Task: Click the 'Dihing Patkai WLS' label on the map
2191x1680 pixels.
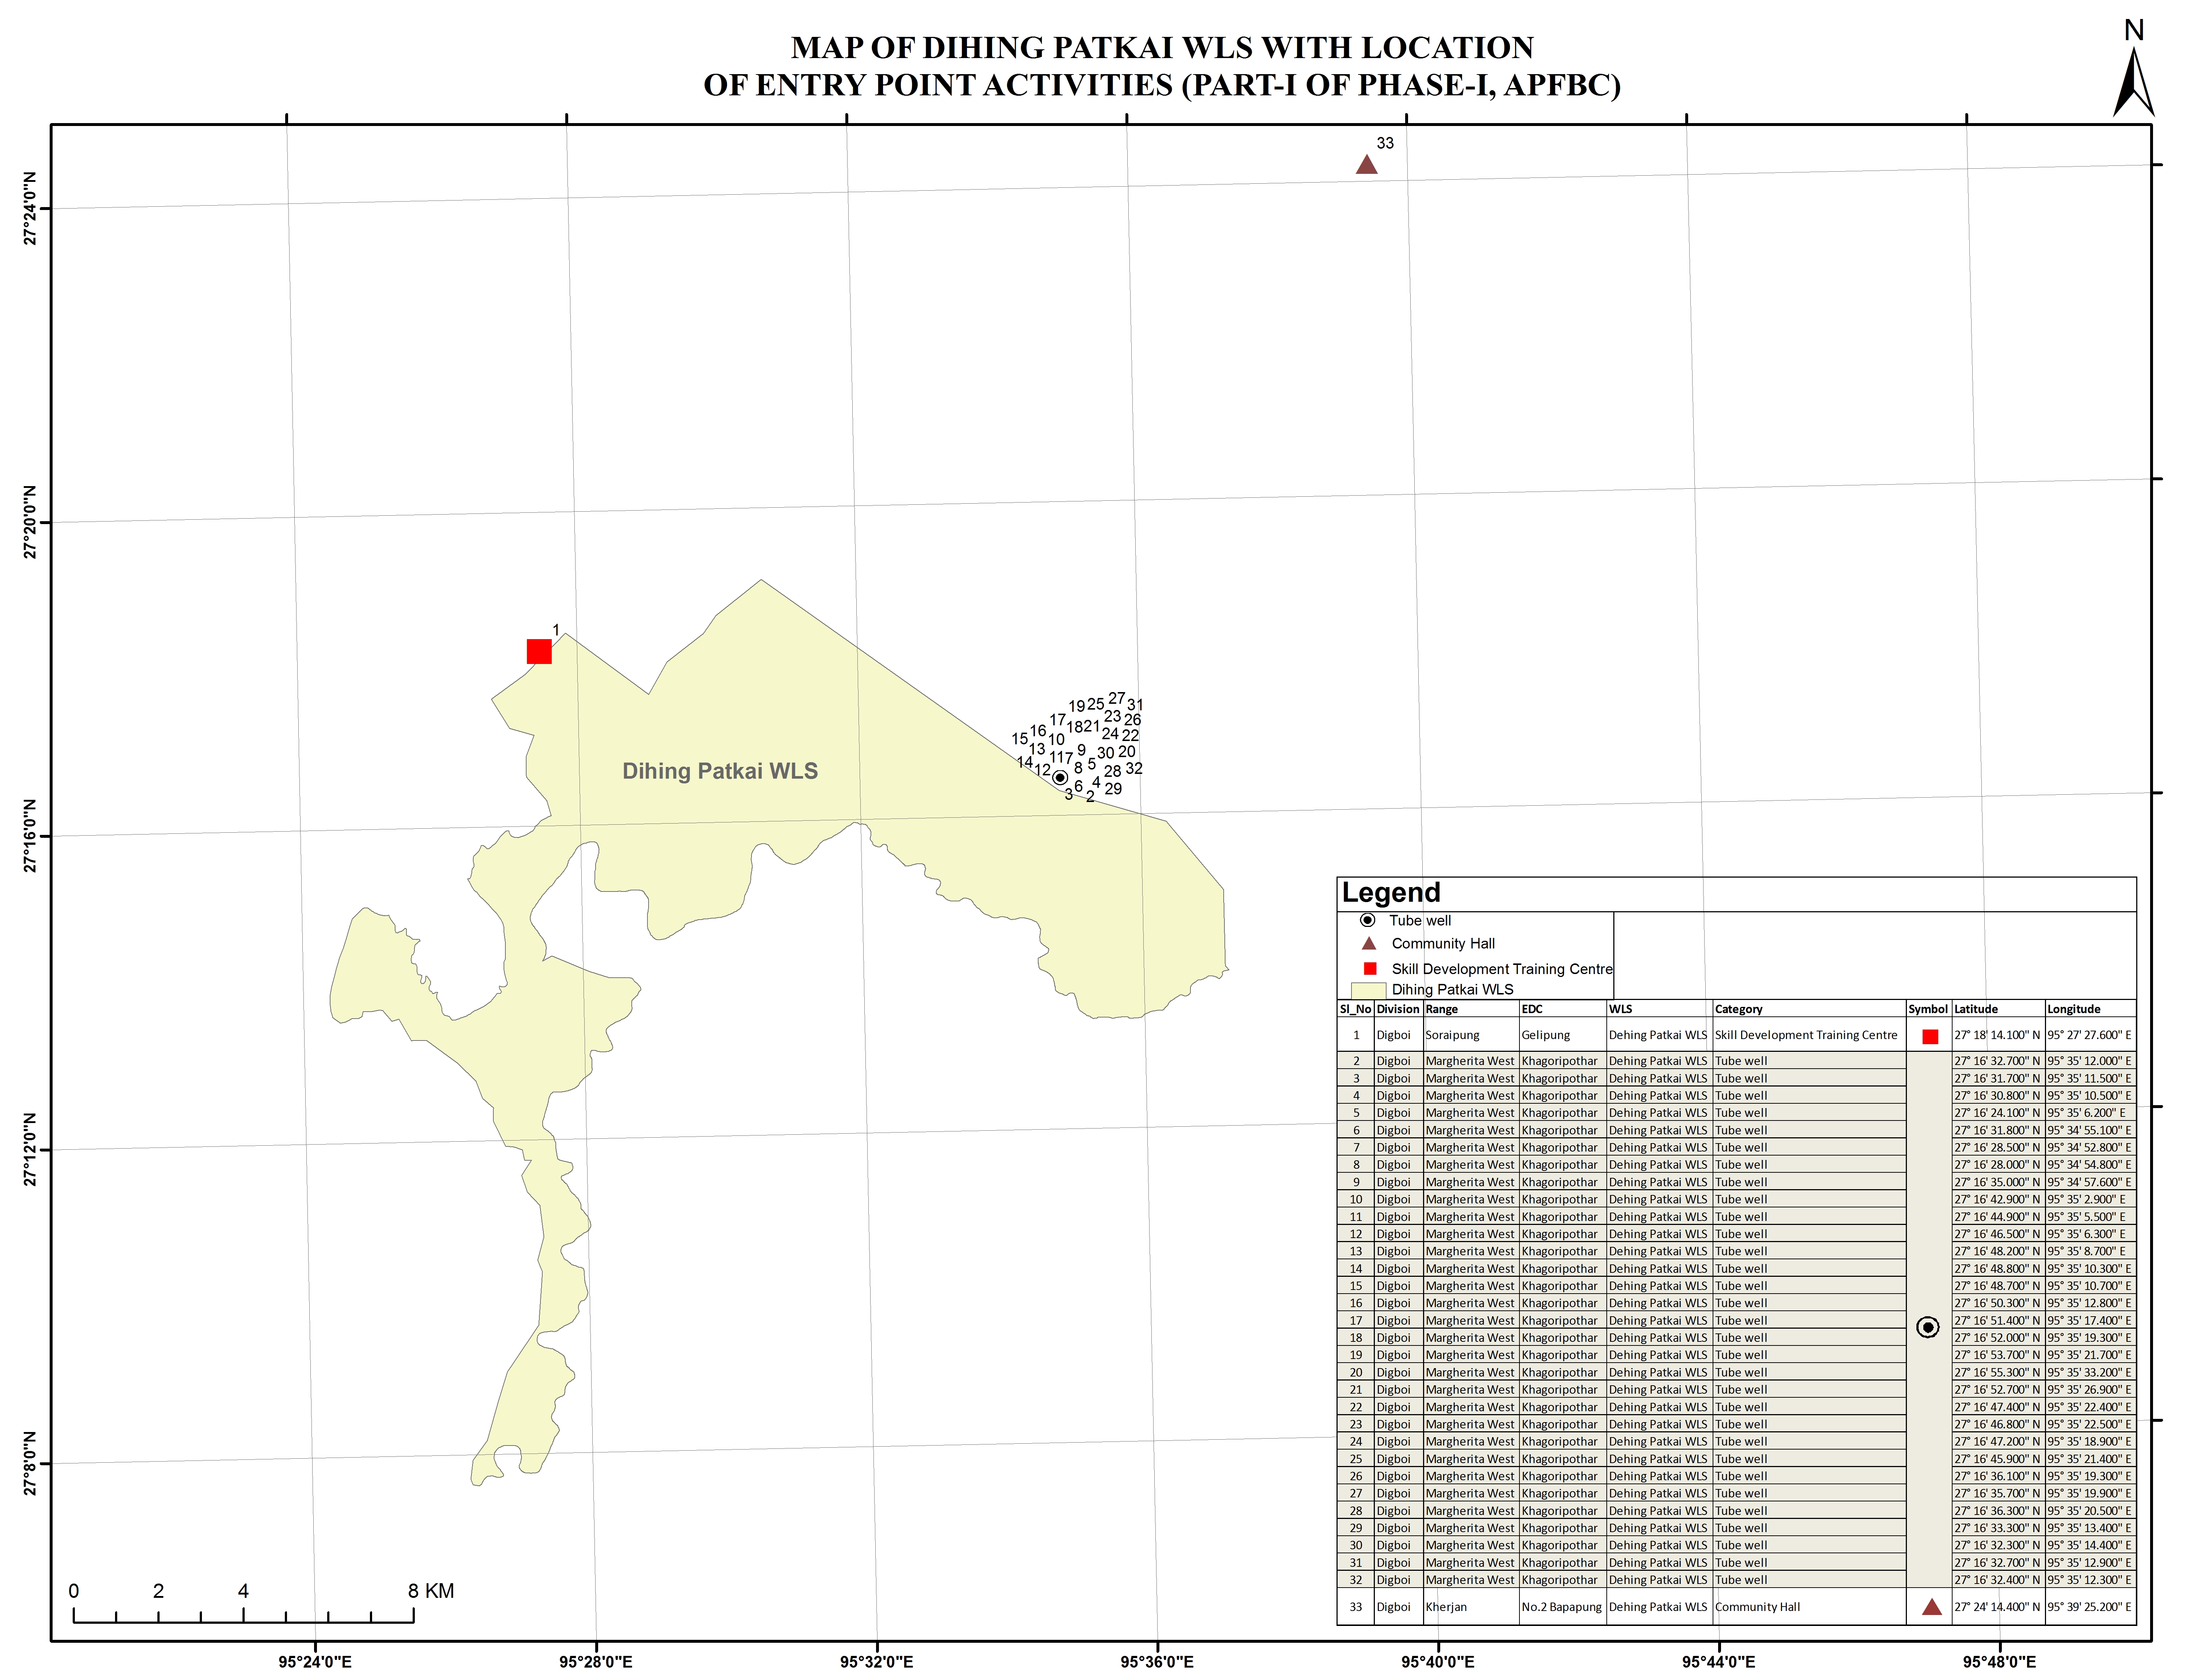Action: click(720, 771)
